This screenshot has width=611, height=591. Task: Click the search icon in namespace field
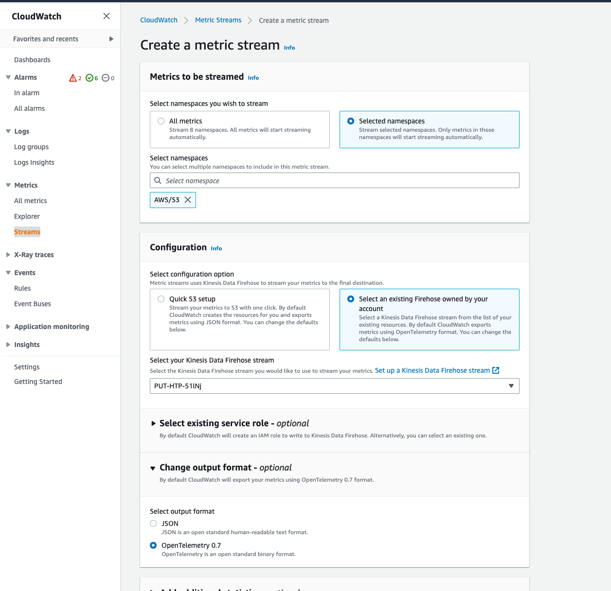[x=158, y=180]
